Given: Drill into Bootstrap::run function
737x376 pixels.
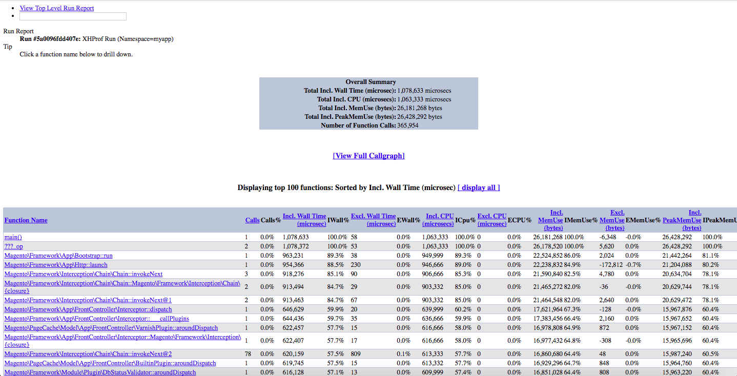Looking at the screenshot, I should (x=58, y=256).
